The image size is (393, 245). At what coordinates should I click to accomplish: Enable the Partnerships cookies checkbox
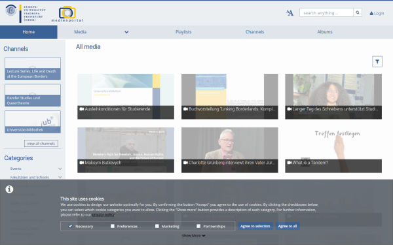click(198, 226)
